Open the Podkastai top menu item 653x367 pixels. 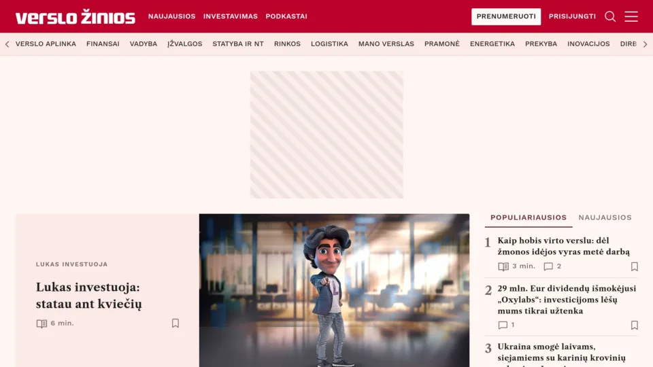(x=286, y=16)
